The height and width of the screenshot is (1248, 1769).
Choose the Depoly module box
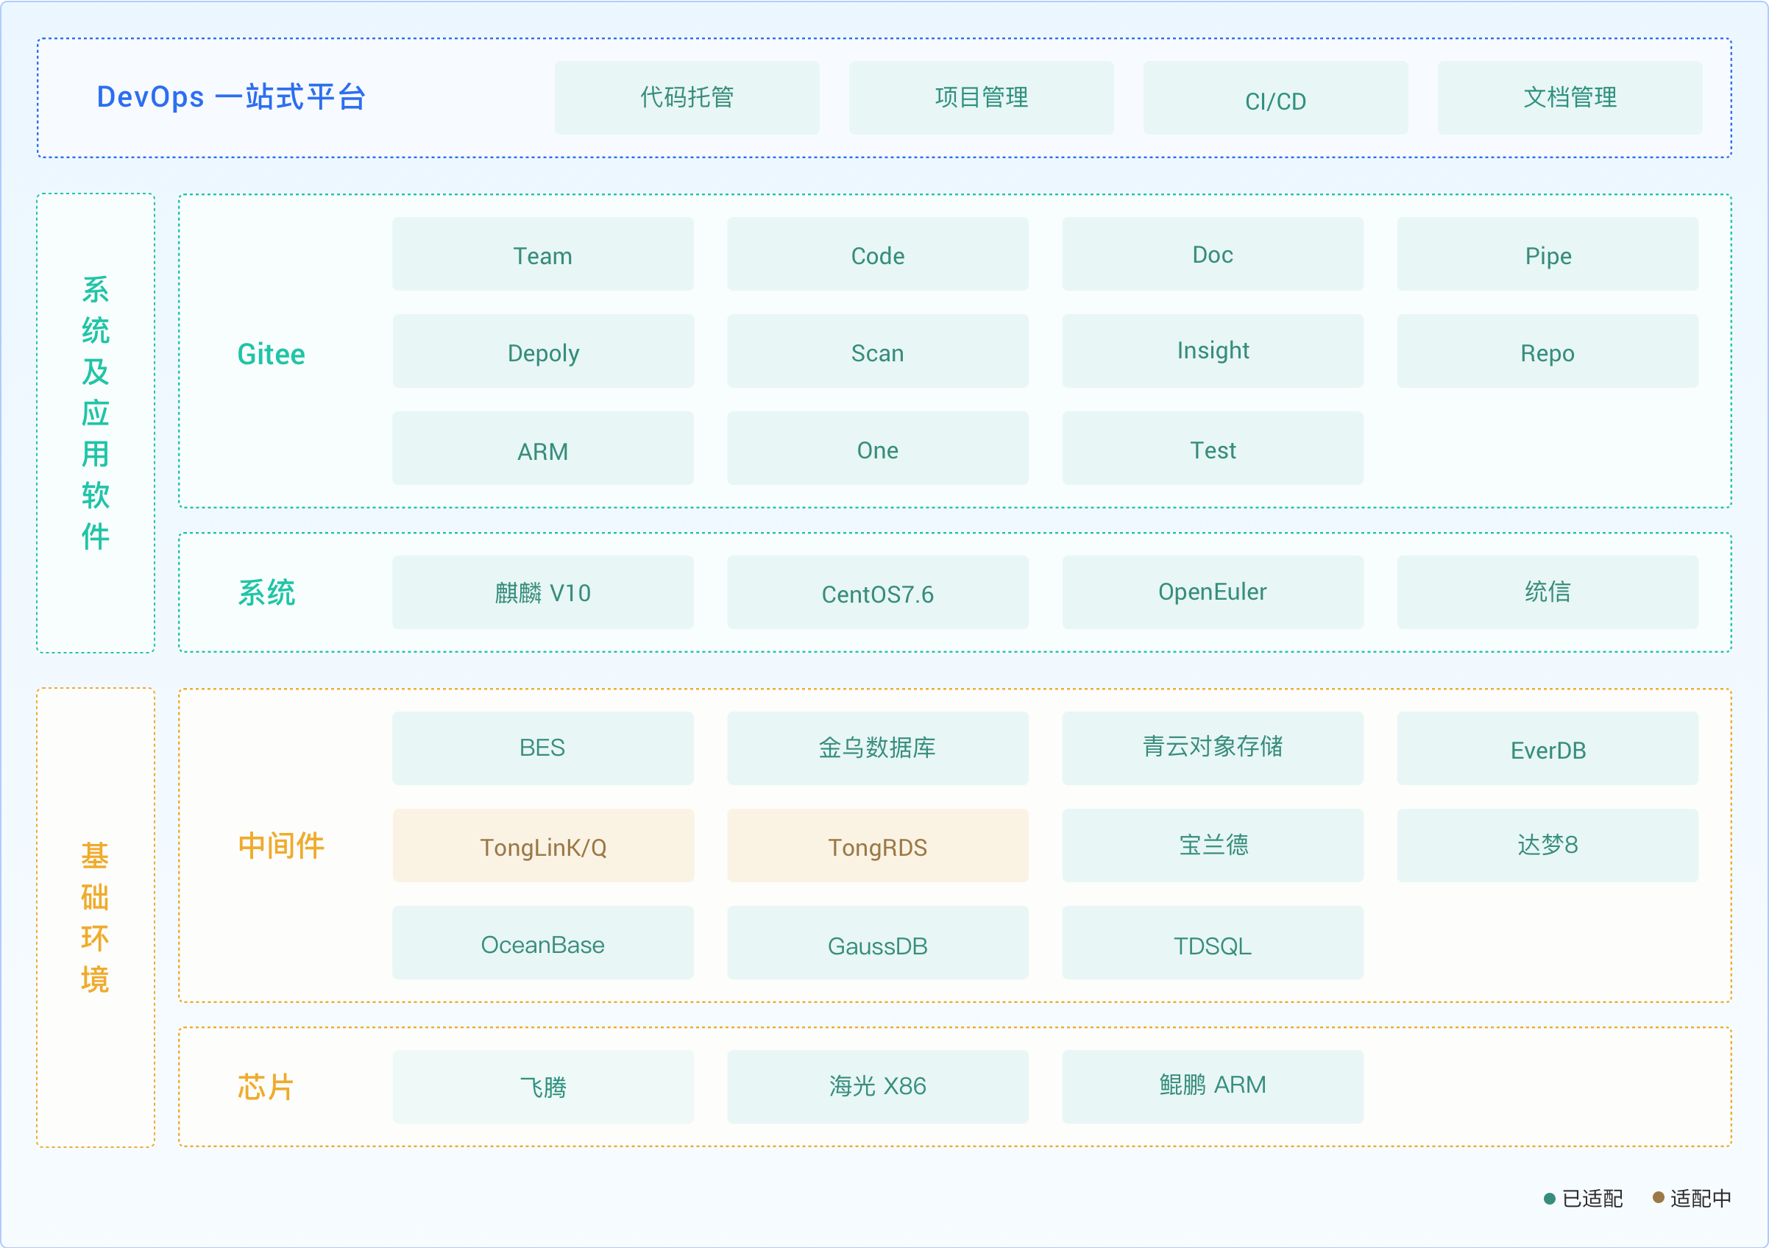(x=542, y=351)
